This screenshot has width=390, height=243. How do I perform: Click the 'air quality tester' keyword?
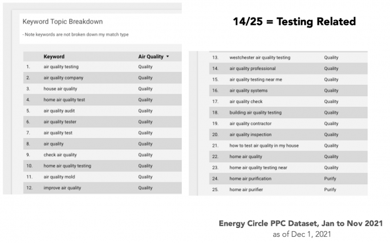click(x=60, y=122)
